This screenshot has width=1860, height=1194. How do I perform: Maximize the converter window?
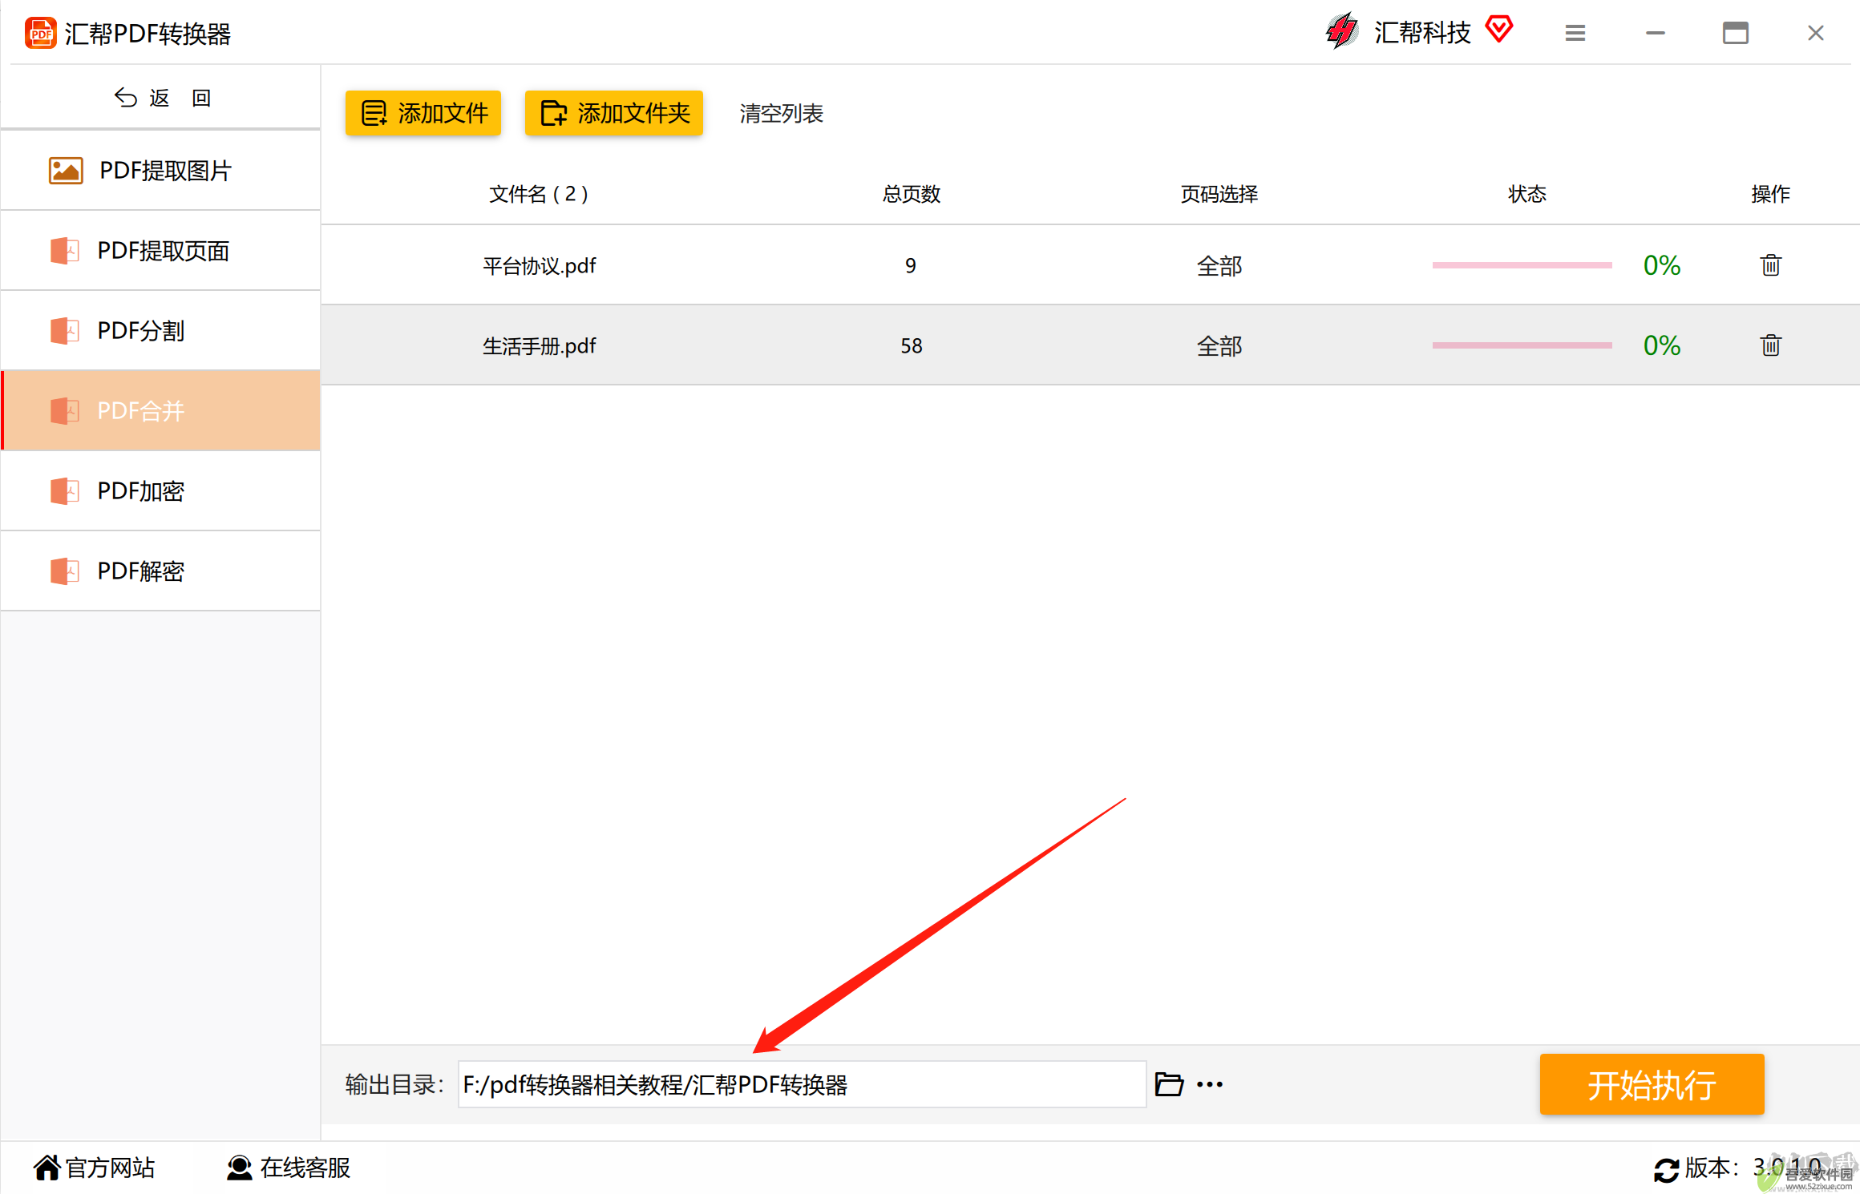1736,33
